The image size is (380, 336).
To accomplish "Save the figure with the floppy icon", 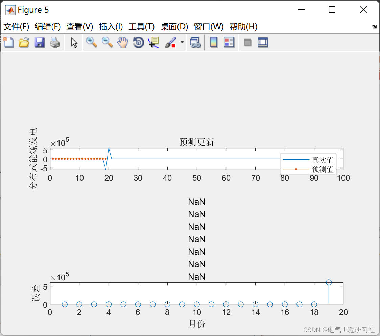I will click(x=40, y=42).
